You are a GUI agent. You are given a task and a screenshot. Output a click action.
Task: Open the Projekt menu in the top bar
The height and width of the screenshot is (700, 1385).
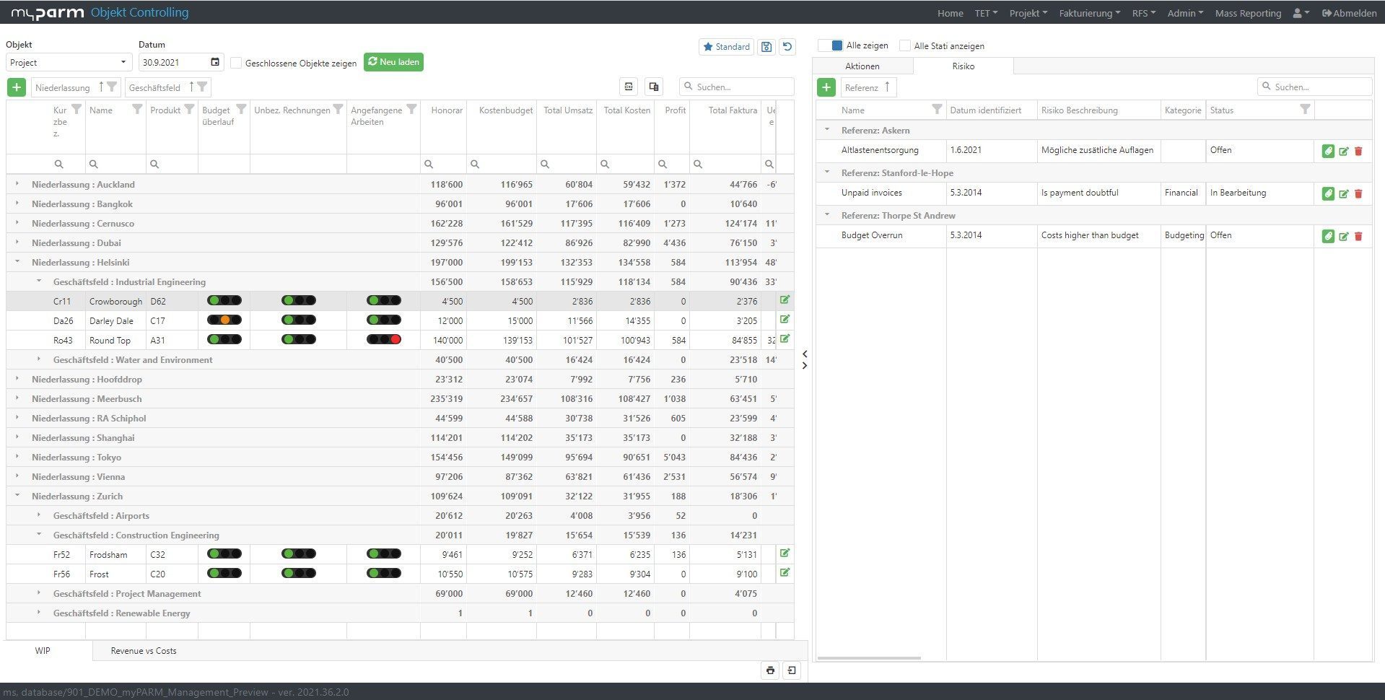1028,12
